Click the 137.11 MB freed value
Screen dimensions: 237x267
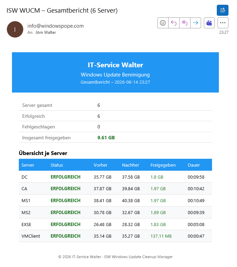tap(161, 236)
